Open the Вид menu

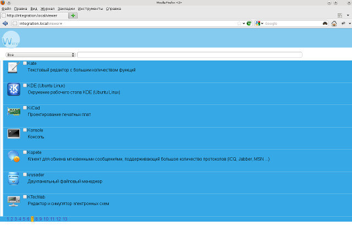tap(34, 9)
